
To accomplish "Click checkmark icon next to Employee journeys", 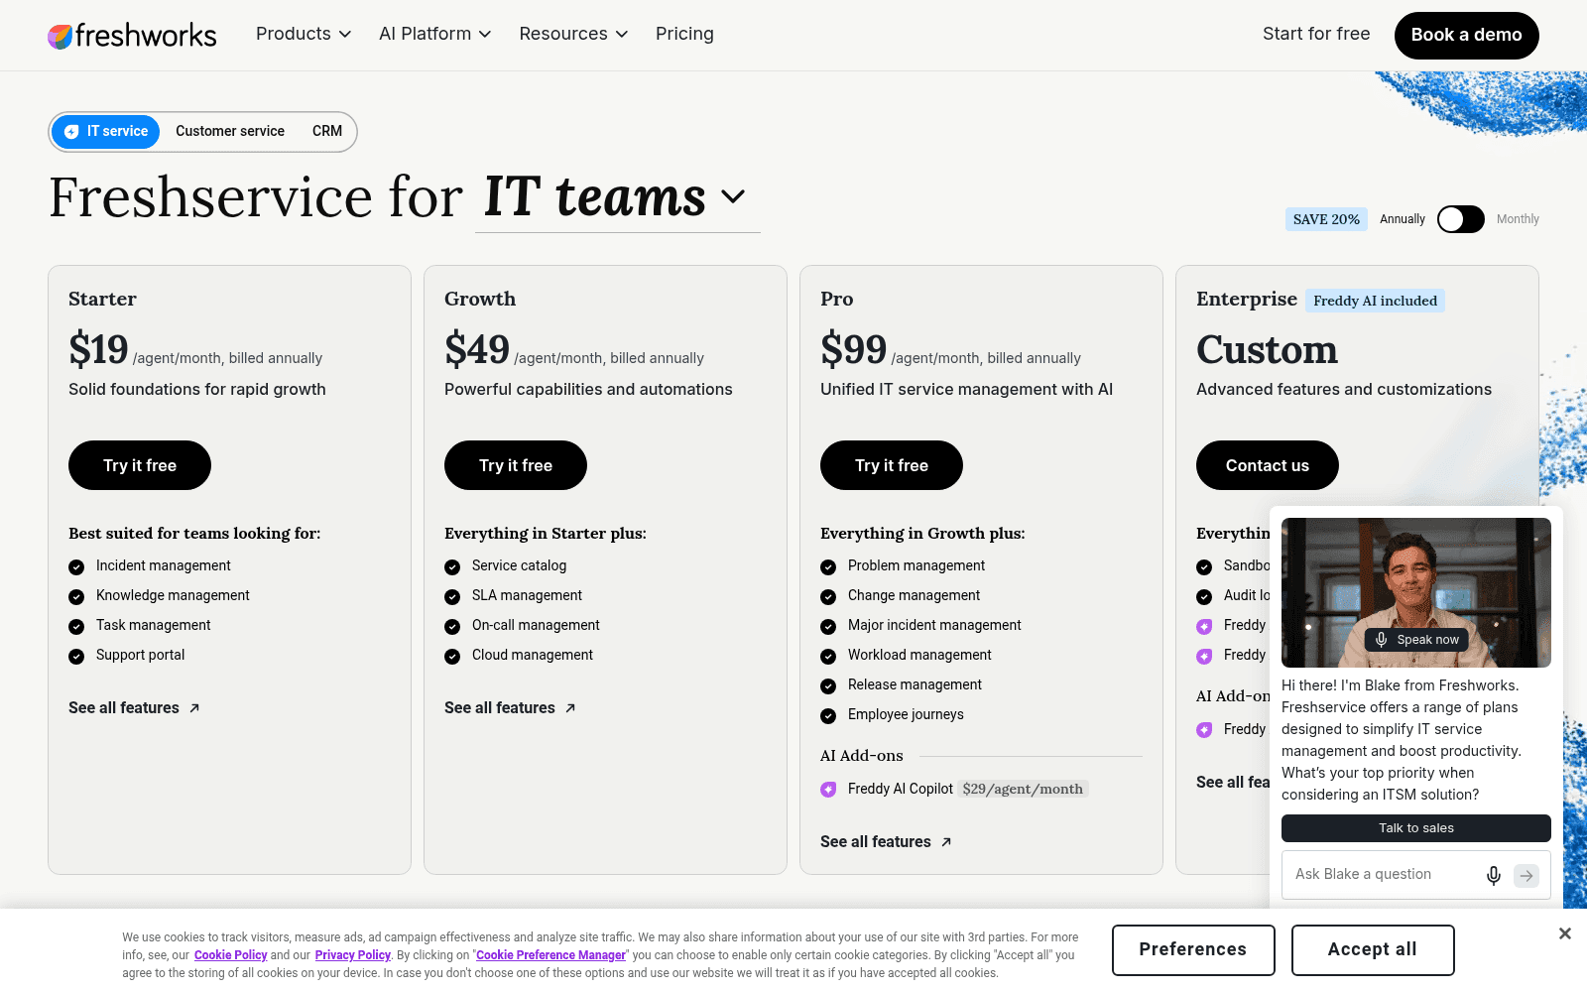I will pos(828,716).
